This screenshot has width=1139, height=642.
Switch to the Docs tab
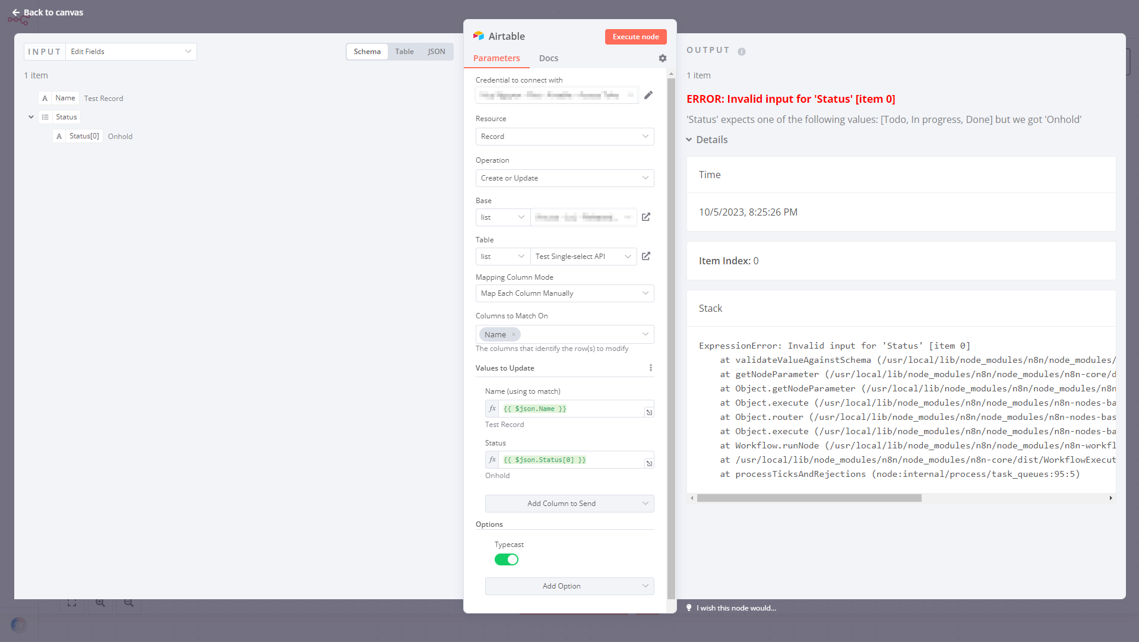tap(548, 58)
